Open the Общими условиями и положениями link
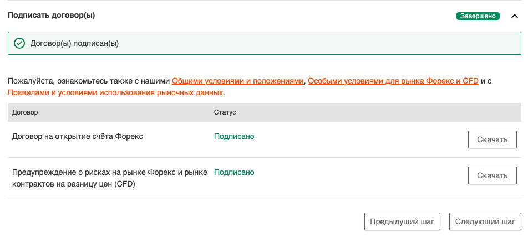Image resolution: width=528 pixels, height=248 pixels. [238, 81]
